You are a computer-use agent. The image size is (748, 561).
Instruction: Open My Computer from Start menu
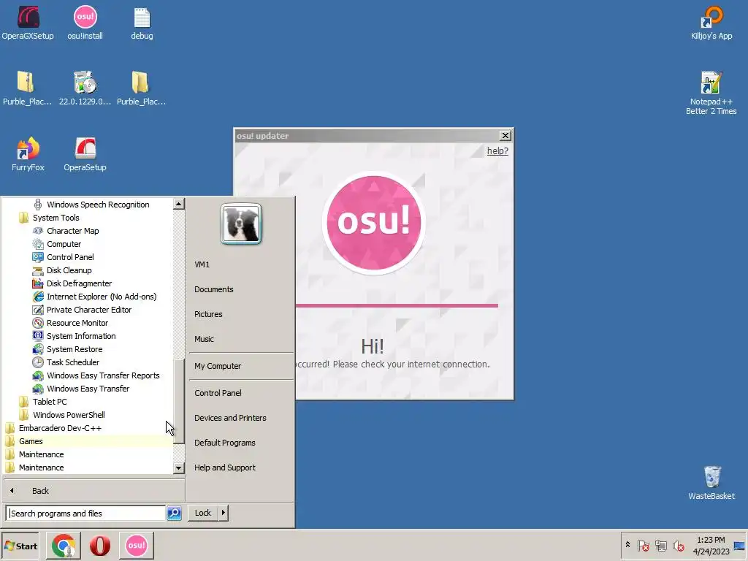pos(218,367)
